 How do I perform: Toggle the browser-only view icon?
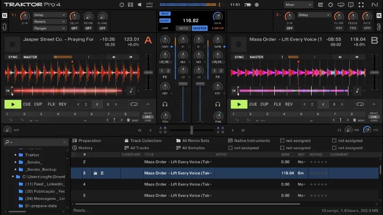coord(320,4)
